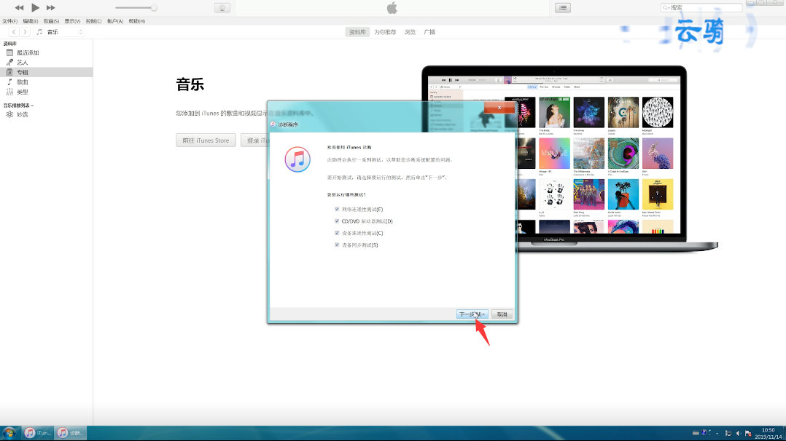This screenshot has height=441, width=786.
Task: Click the forward navigation arrow
Action: 25,31
